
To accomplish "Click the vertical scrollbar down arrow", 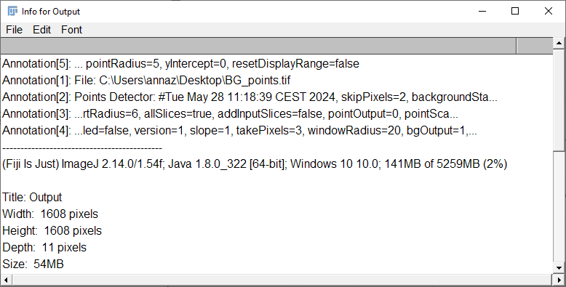I will click(x=559, y=268).
